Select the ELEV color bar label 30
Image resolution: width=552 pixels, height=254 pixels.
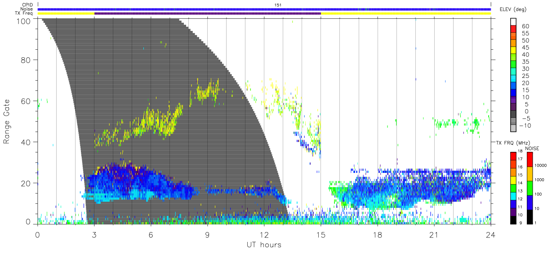pos(525,69)
